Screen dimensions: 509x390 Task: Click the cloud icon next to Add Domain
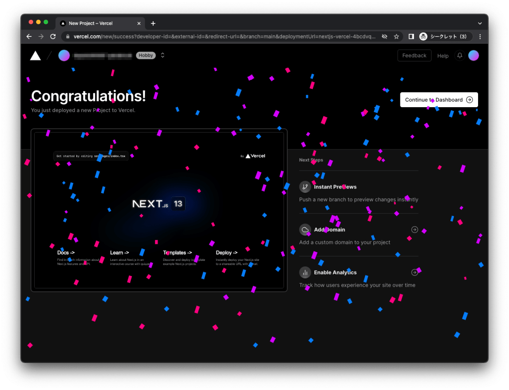click(x=305, y=230)
